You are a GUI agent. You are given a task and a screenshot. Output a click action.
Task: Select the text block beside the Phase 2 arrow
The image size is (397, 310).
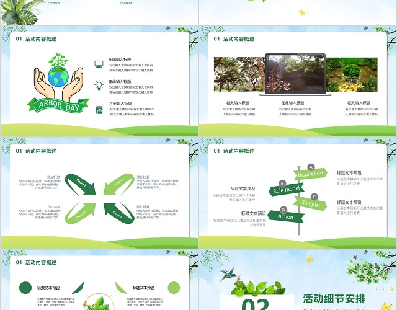click(x=158, y=182)
